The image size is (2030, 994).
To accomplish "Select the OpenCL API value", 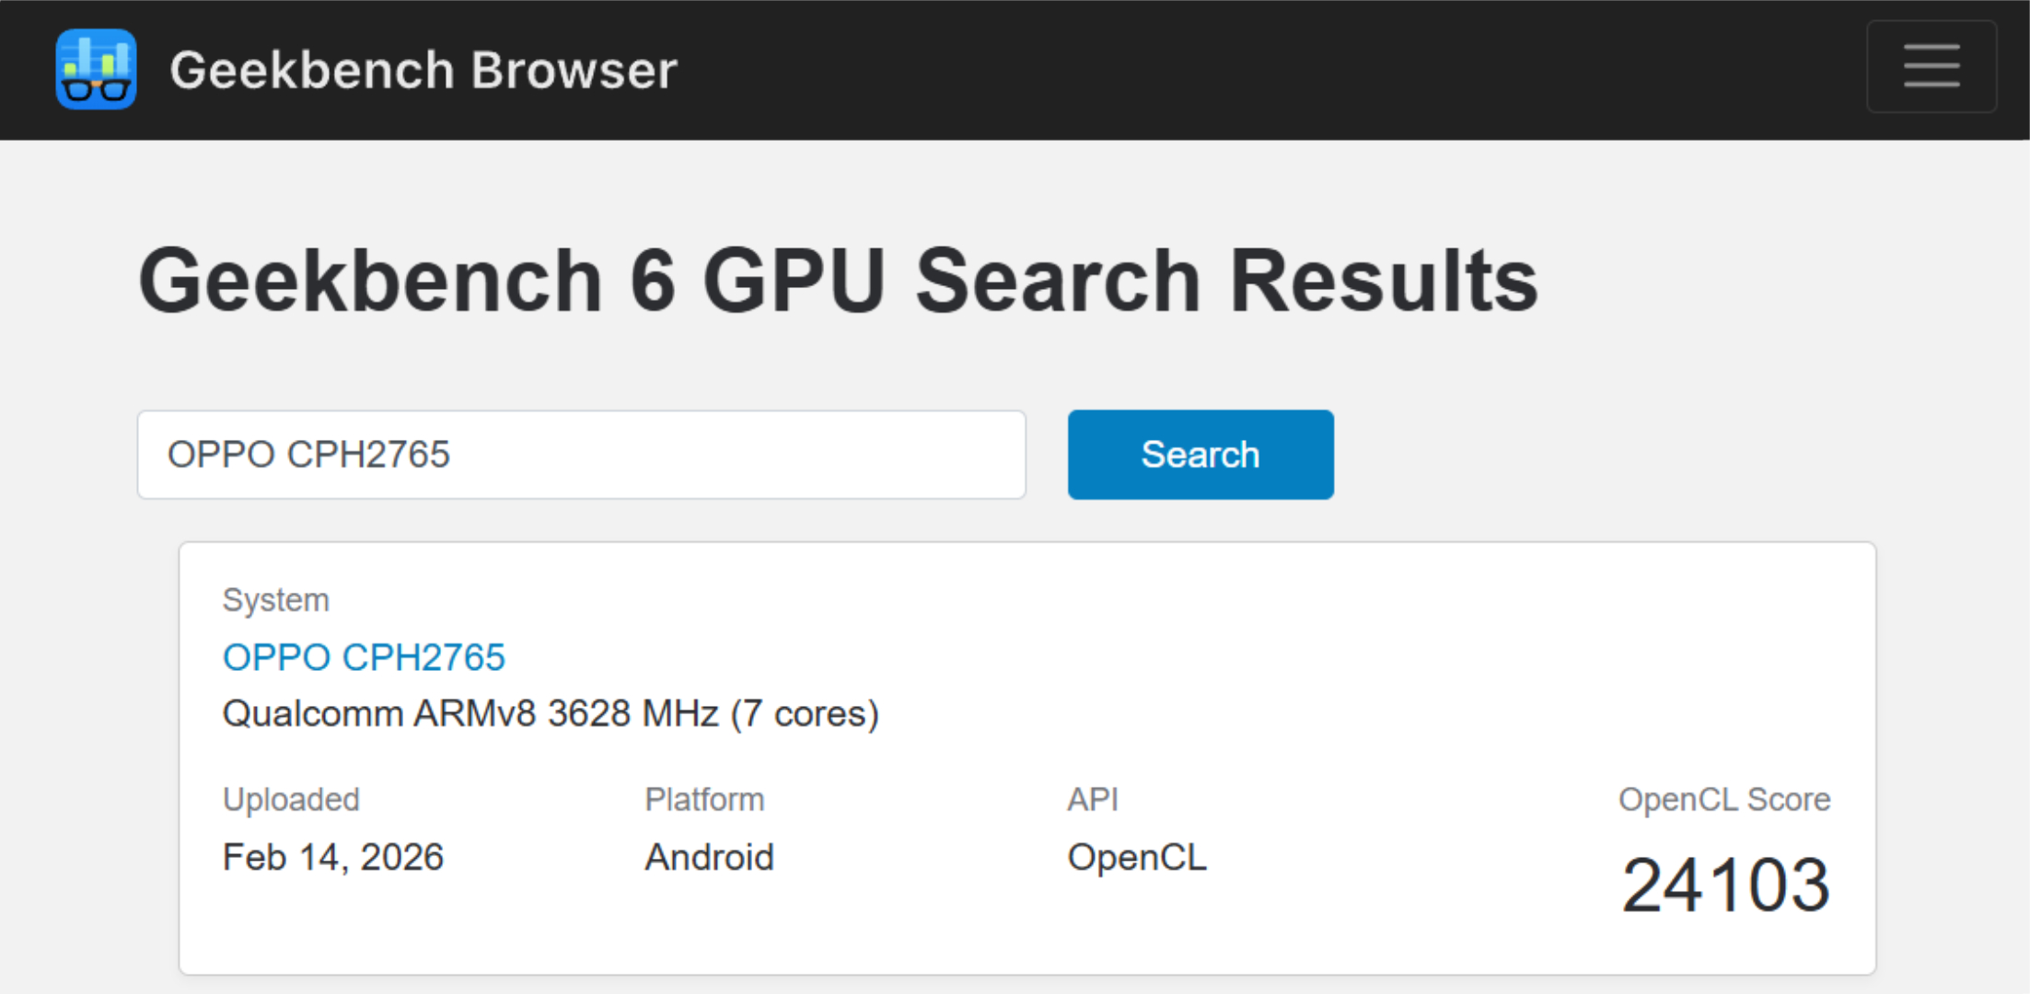I will [x=1136, y=857].
